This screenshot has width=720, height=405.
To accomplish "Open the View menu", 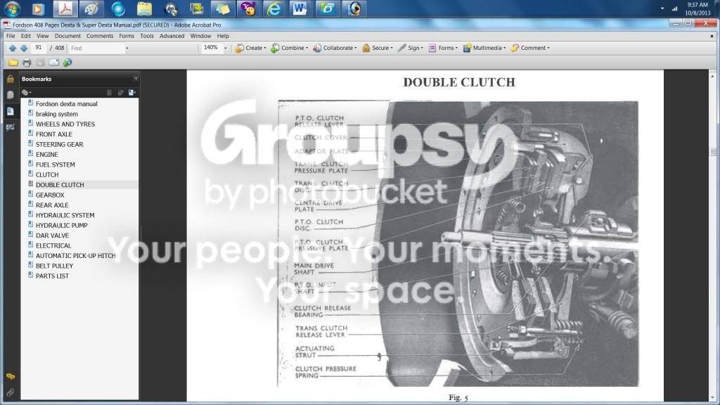I will point(43,36).
